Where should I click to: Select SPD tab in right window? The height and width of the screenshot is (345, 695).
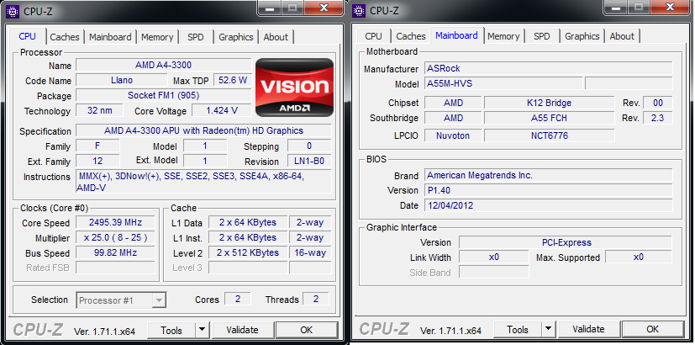(x=542, y=36)
